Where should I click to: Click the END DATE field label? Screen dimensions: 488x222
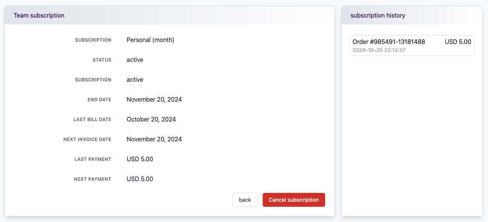(99, 99)
